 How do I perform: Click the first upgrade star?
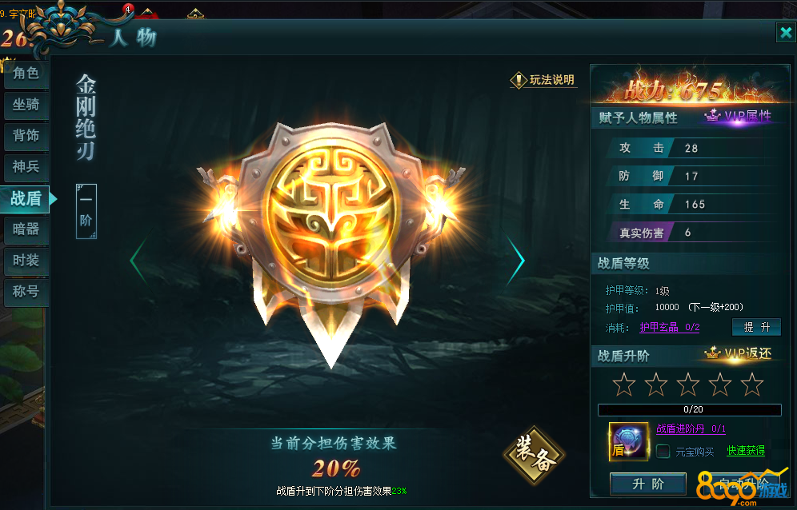click(623, 384)
